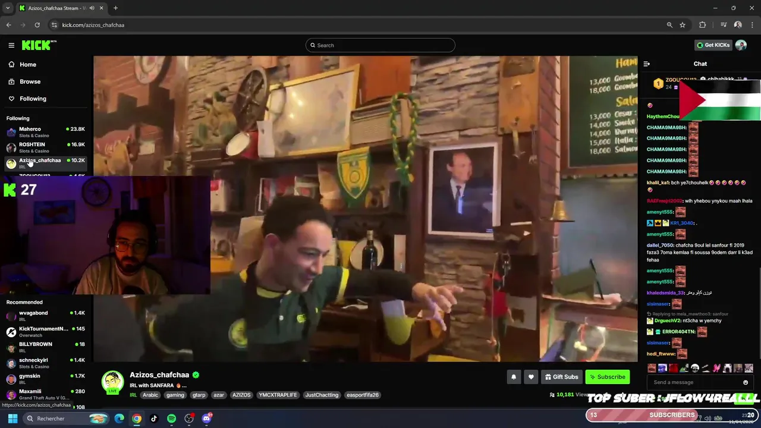Image resolution: width=761 pixels, height=428 pixels.
Task: Open ROSHTEIN's channel in Following list
Action: tap(45, 147)
